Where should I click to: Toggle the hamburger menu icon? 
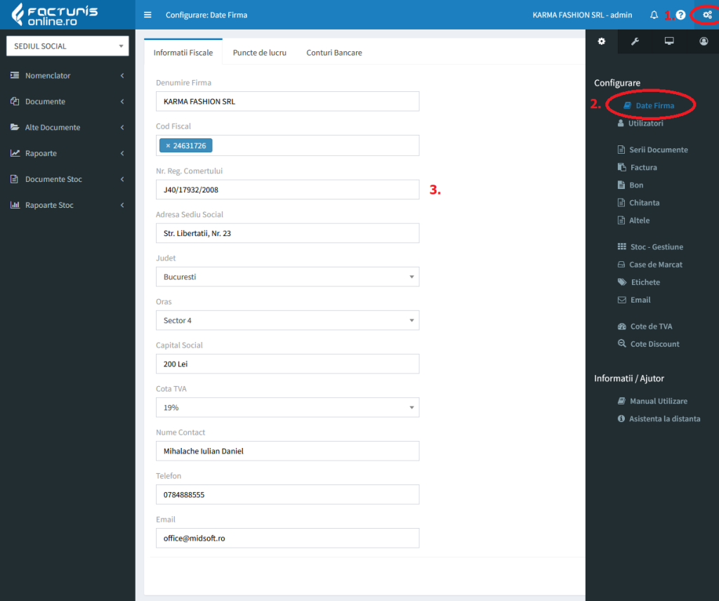(x=147, y=15)
